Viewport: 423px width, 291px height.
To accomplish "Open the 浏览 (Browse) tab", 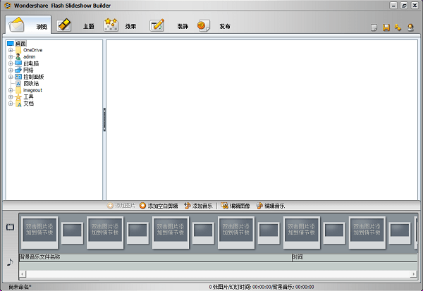I will [x=30, y=26].
